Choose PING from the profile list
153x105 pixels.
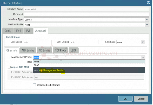click(x=89, y=65)
